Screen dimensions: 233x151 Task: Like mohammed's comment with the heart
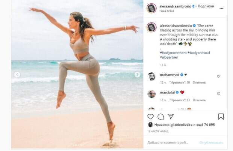click(219, 76)
